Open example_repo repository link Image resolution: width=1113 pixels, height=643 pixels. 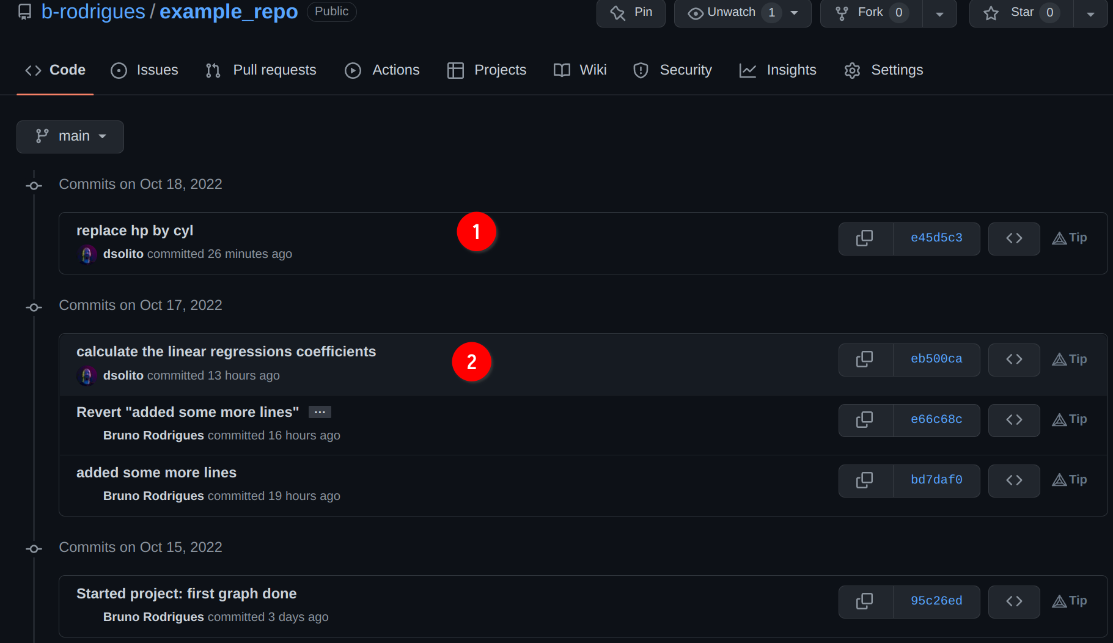coord(229,12)
